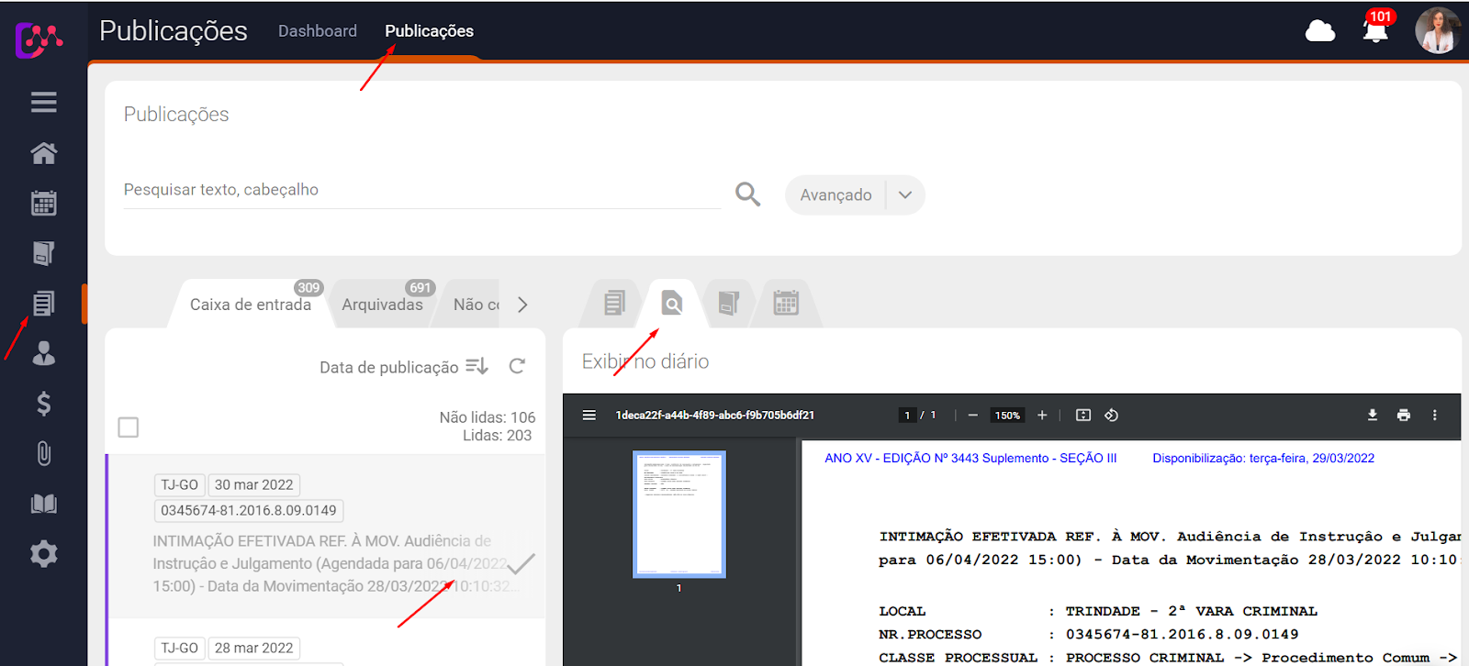Switch to the Arquivadas tab
Viewport: 1469px width, 666px height.
[x=382, y=305]
